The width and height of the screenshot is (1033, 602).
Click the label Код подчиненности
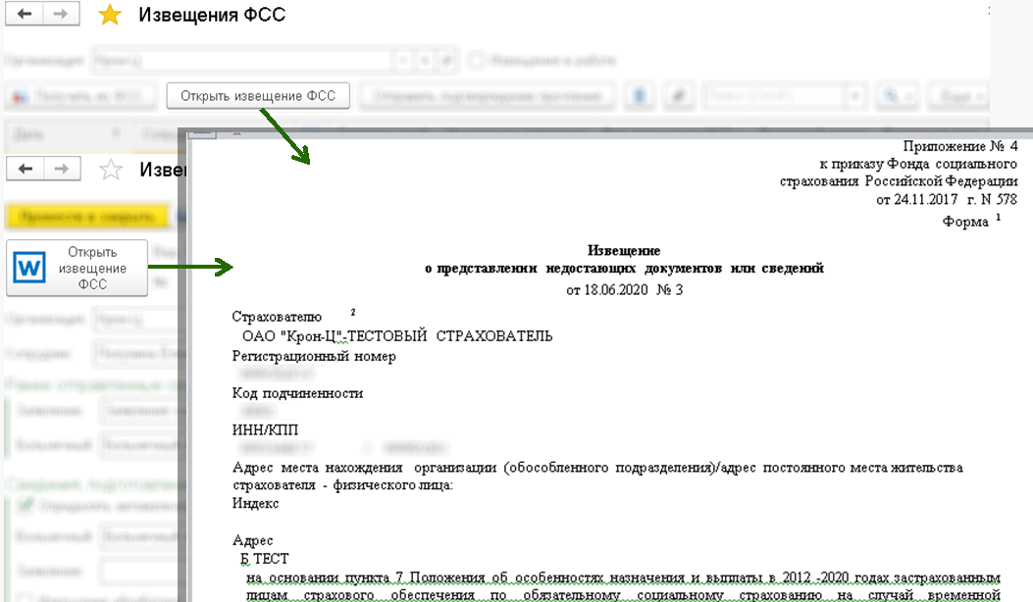coord(297,393)
